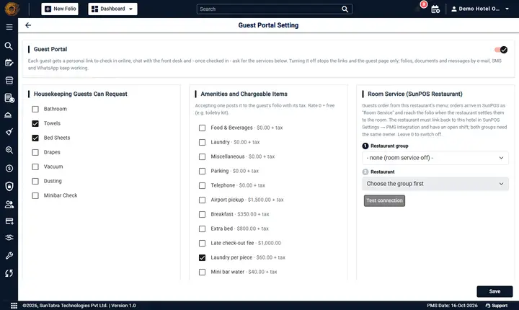The height and width of the screenshot is (310, 519).
Task: Enable the Parking checkbox
Action: coord(202,172)
